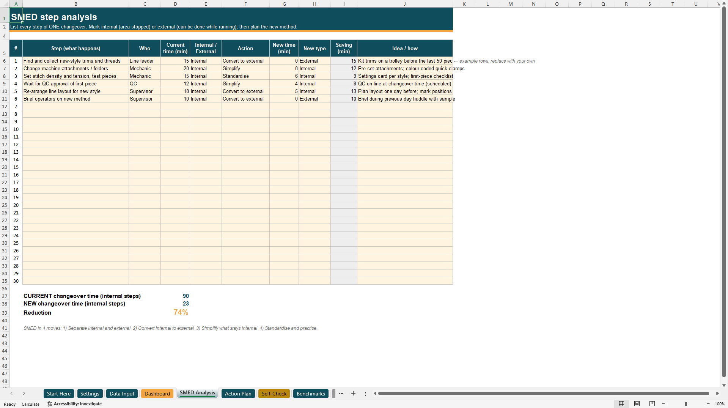Click the Calculate status bar text

coord(30,404)
